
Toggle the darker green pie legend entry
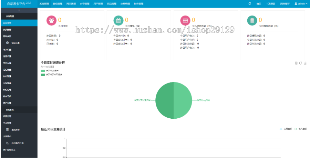click(x=51, y=75)
